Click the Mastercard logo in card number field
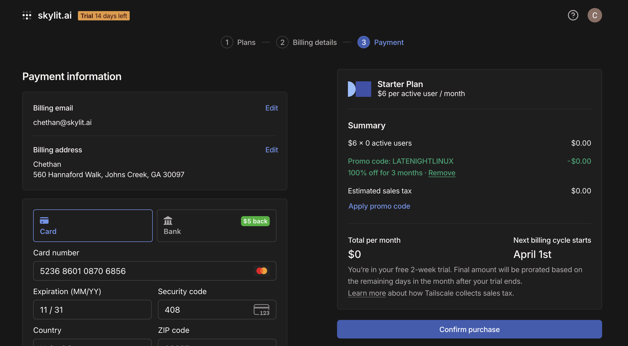 click(261, 271)
